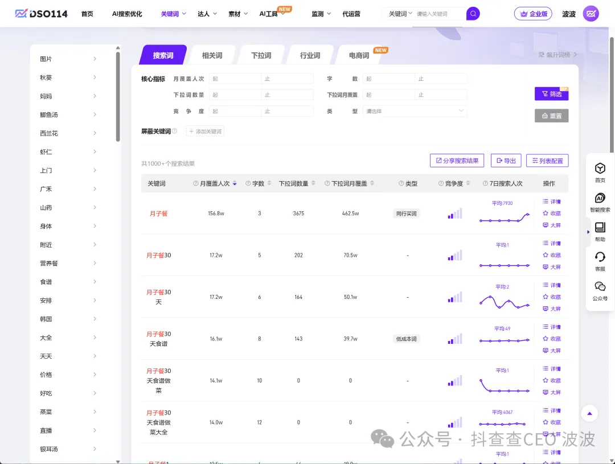
Task: Expand the 关键词 menu in navbar
Action: pyautogui.click(x=174, y=14)
